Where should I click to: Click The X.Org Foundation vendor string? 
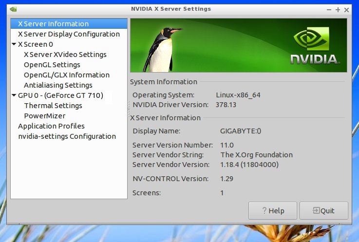pos(256,155)
